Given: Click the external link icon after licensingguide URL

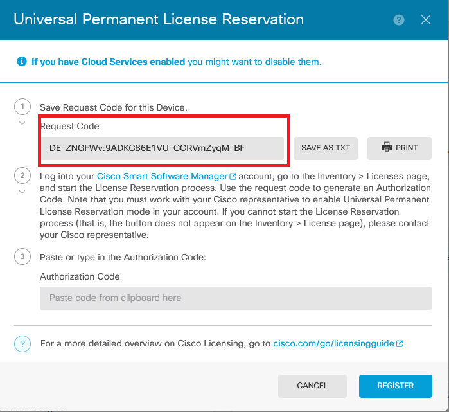Looking at the screenshot, I should pyautogui.click(x=400, y=343).
